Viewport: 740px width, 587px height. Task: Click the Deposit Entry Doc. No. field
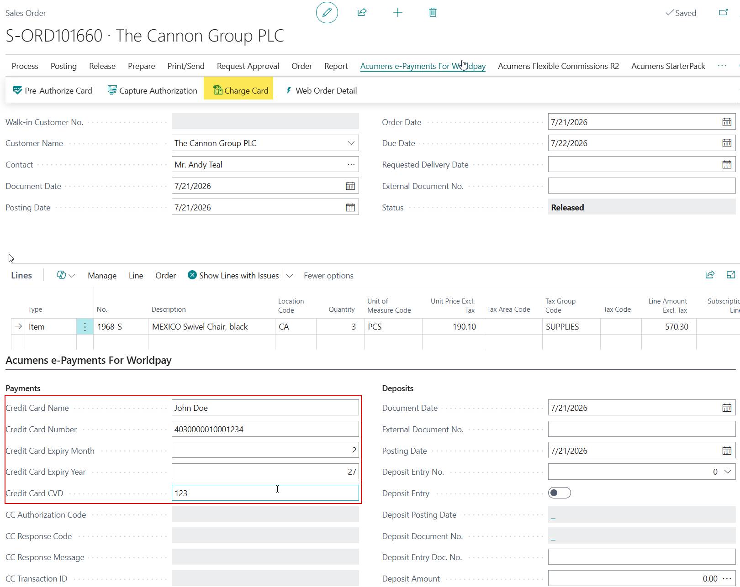coord(642,557)
